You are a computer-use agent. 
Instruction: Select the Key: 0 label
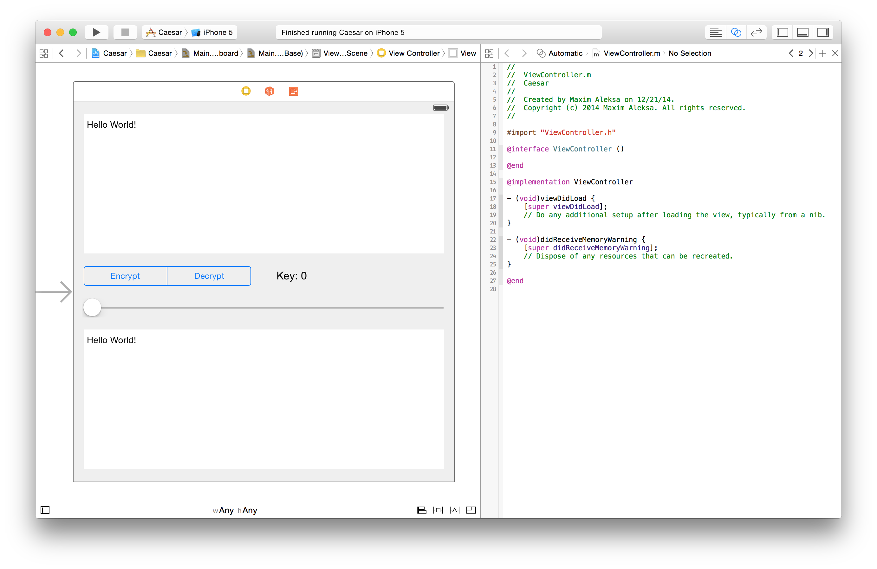[x=291, y=276]
